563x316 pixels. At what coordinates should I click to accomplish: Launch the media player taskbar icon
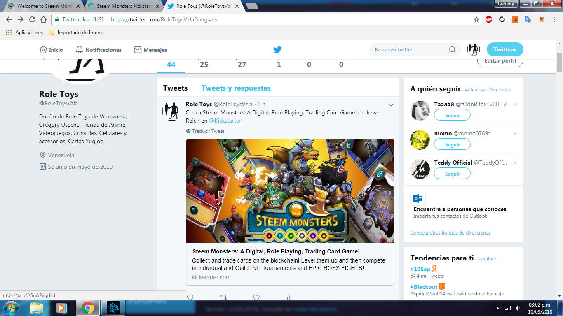pyautogui.click(x=61, y=308)
